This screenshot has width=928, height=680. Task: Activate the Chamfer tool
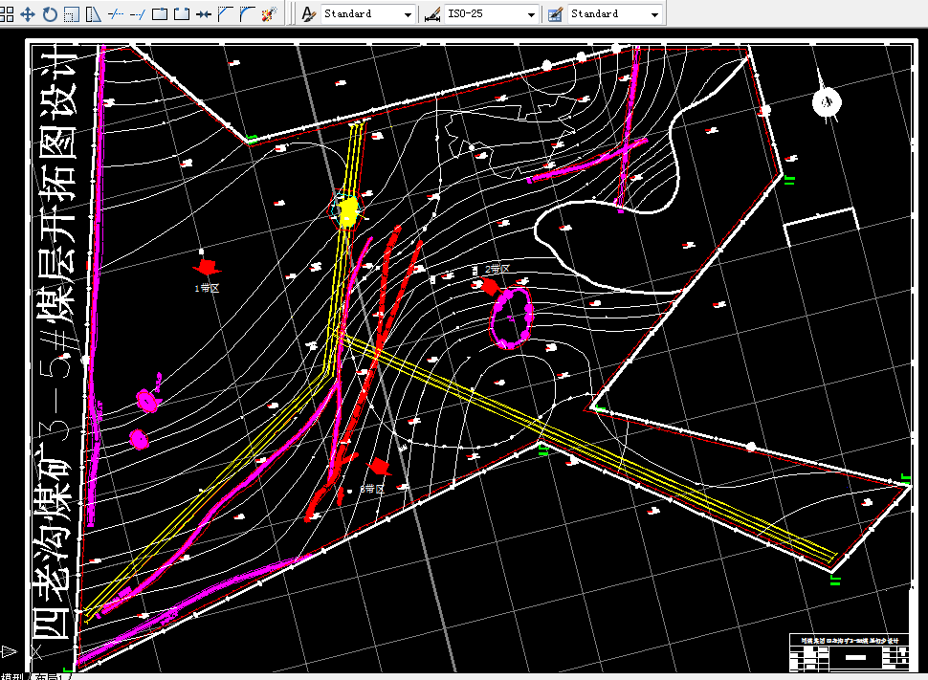(226, 13)
